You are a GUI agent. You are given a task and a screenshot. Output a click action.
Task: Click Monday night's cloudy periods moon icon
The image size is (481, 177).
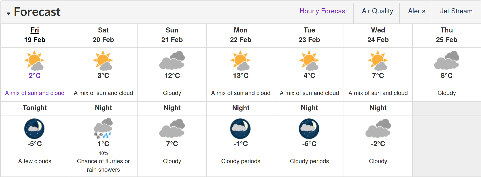pyautogui.click(x=240, y=129)
